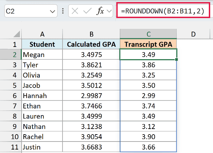Select Megan's Transcript GPA cell C2
The image size is (213, 153).
(148, 54)
